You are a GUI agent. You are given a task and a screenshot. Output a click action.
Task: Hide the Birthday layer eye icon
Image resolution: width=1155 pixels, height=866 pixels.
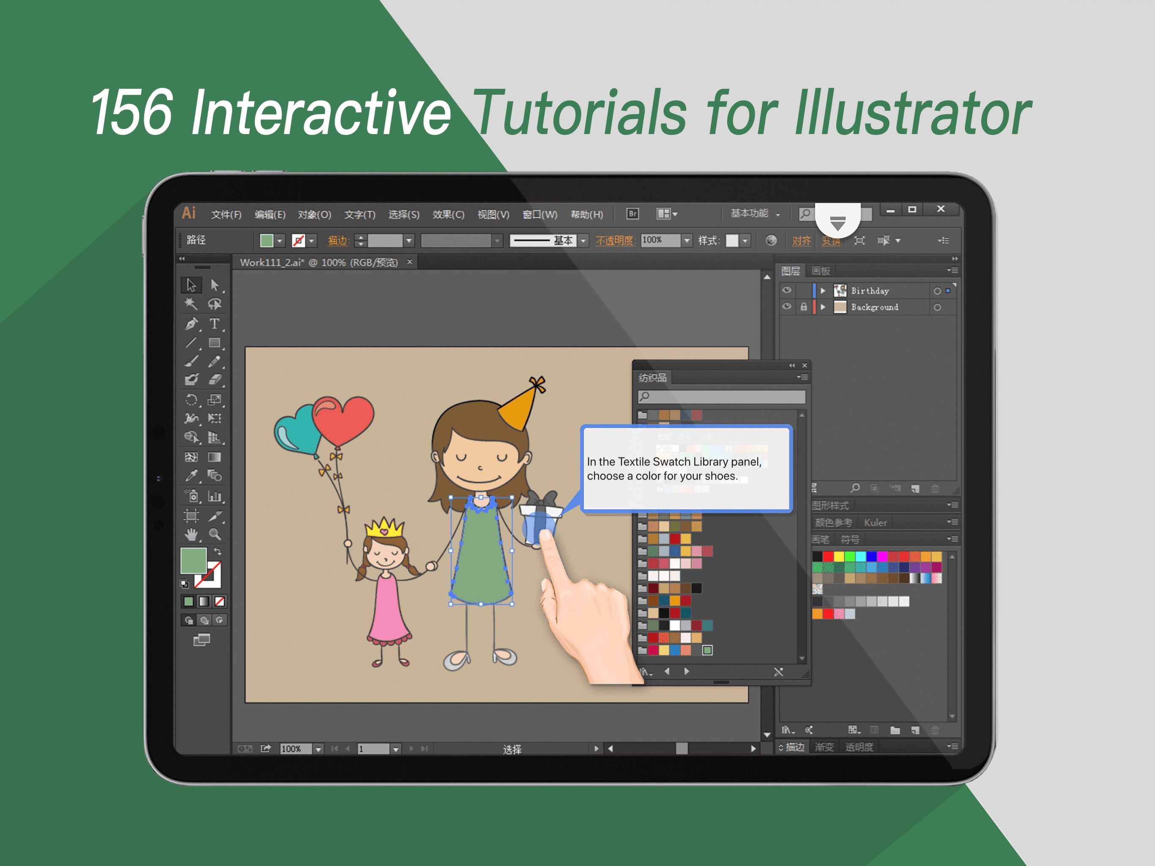tap(787, 290)
